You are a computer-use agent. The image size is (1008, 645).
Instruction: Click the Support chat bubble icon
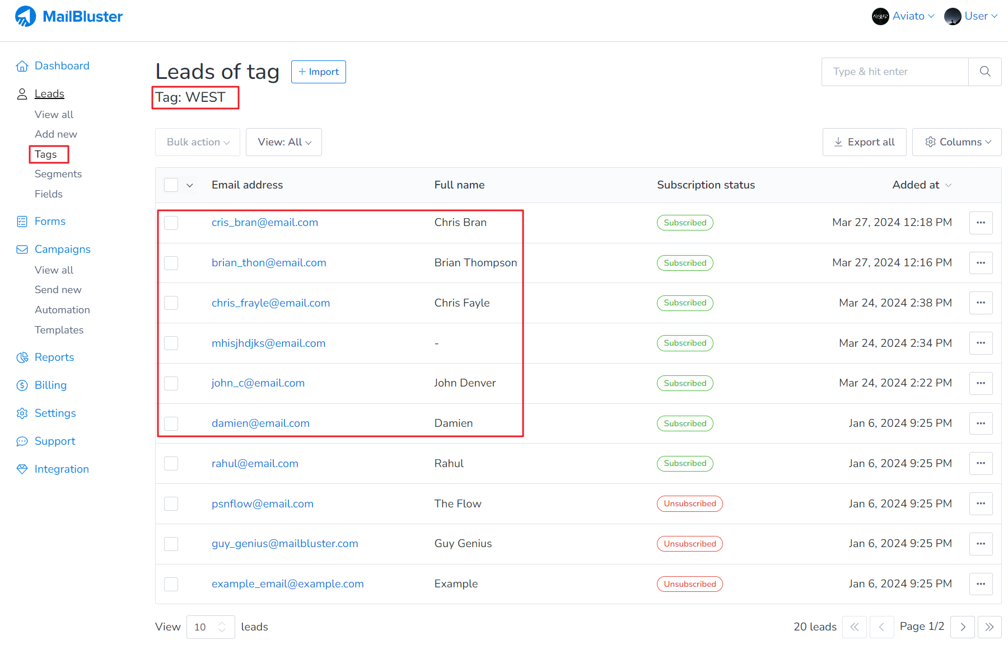pyautogui.click(x=22, y=441)
